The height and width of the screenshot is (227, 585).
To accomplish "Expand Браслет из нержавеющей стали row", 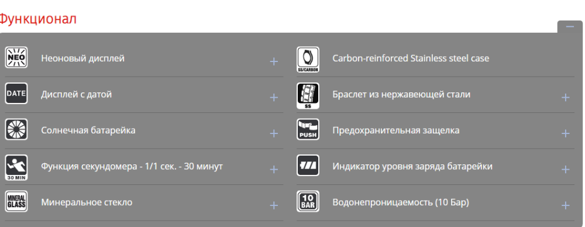I will coord(565,98).
